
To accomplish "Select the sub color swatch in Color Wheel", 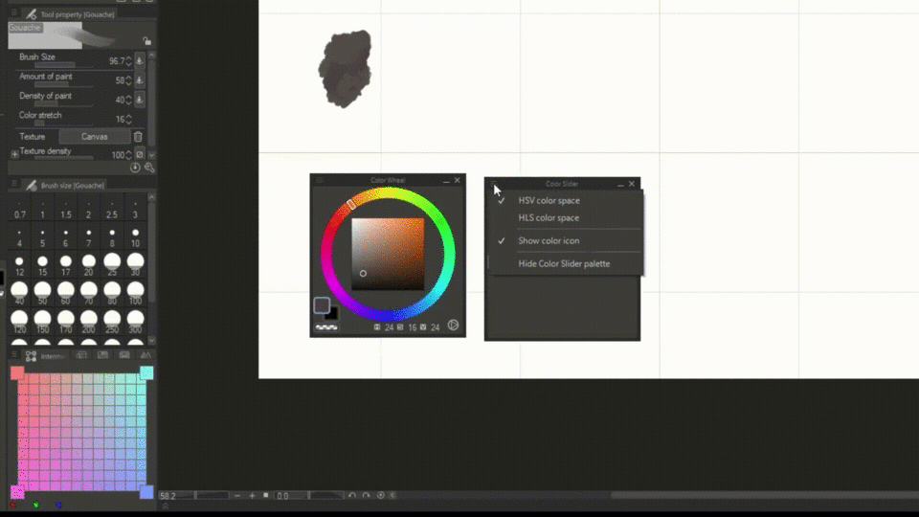I will (333, 314).
